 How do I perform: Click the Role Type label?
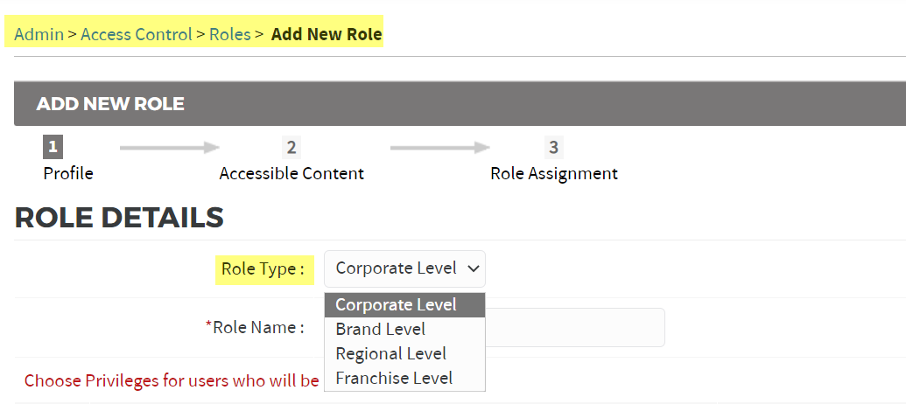coord(263,269)
